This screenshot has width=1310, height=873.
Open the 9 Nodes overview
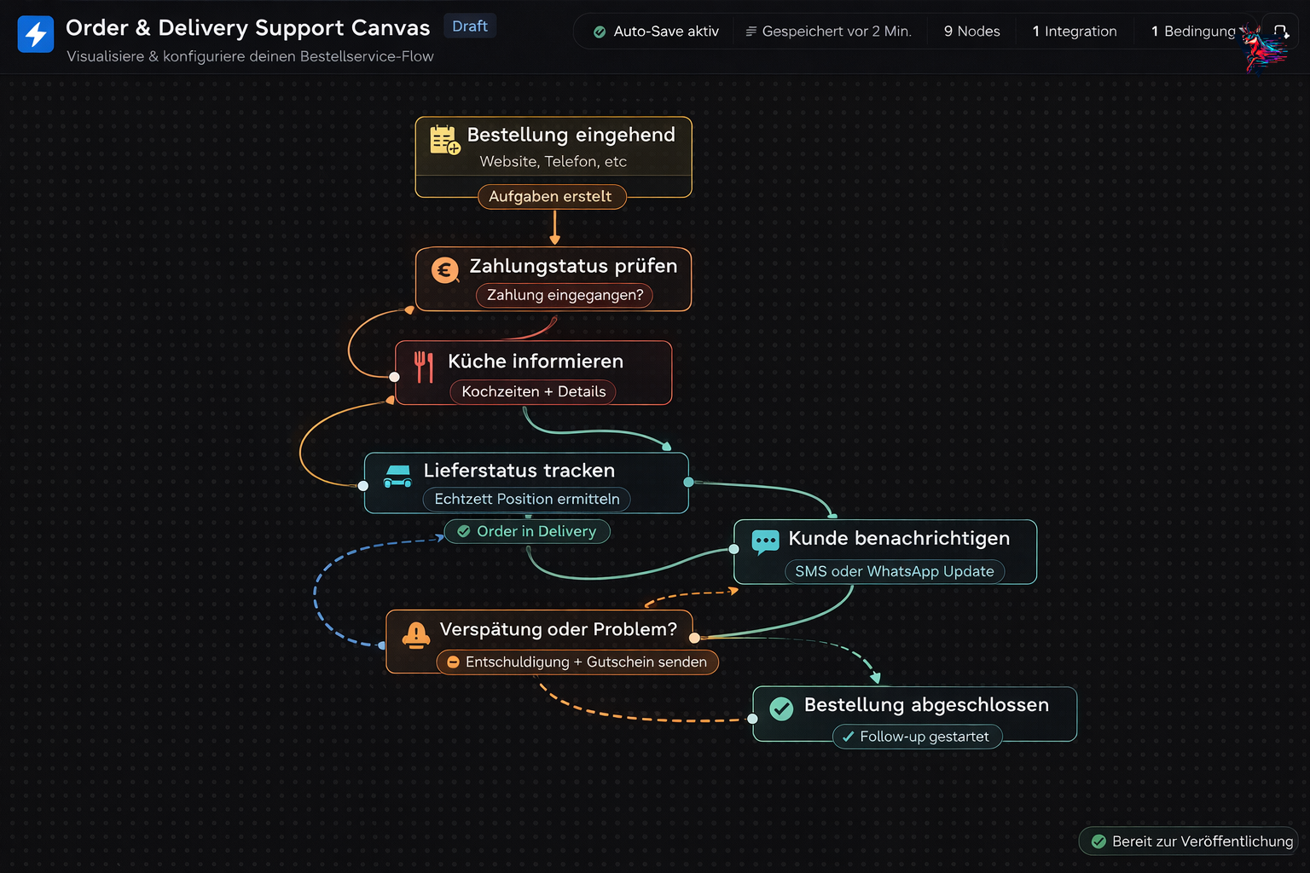pyautogui.click(x=971, y=31)
